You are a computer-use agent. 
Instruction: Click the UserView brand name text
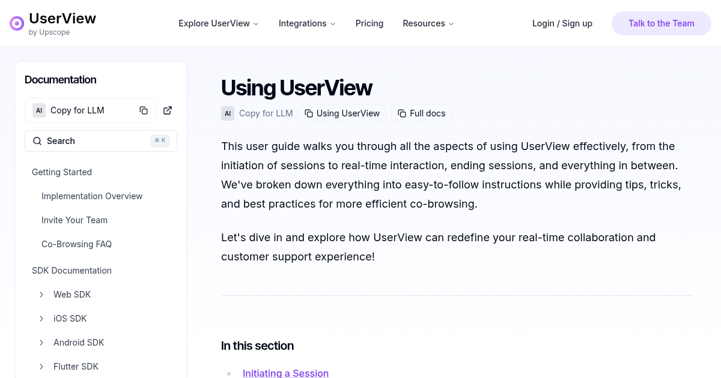pyautogui.click(x=62, y=19)
